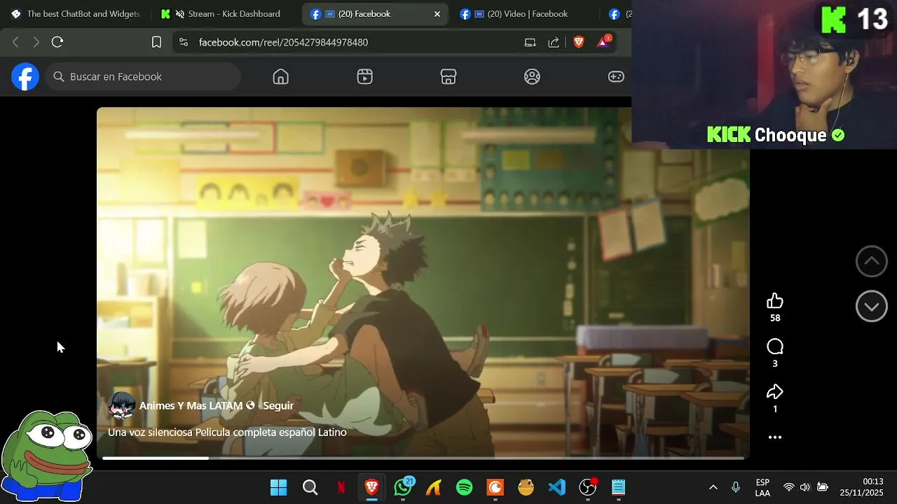Viewport: 897px width, 504px height.
Task: Unmute the Kick Dashboard tab audio icon
Action: click(180, 14)
